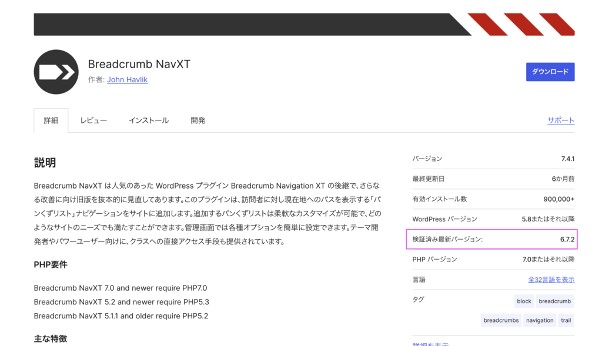Click the 有効インストール数 label

click(440, 199)
